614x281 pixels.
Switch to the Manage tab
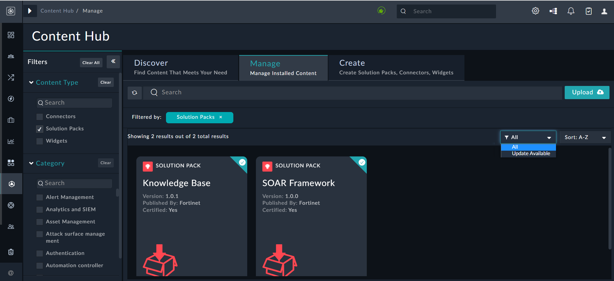[283, 68]
